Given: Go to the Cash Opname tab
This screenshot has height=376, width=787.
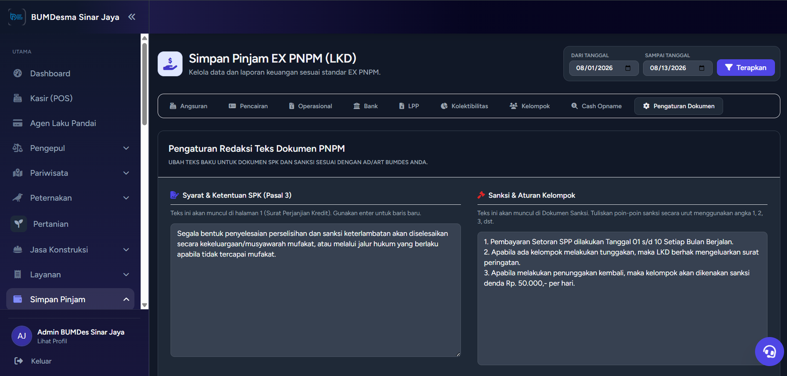Looking at the screenshot, I should 596,106.
